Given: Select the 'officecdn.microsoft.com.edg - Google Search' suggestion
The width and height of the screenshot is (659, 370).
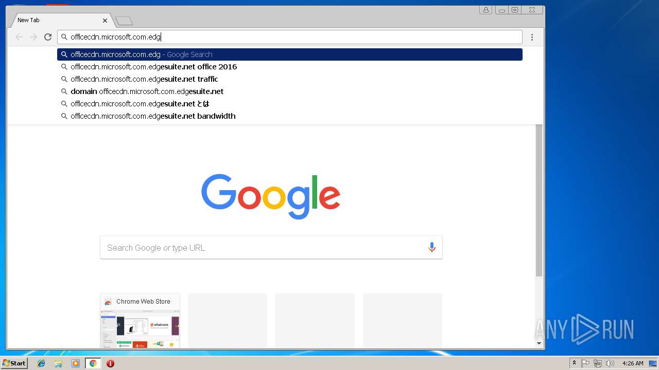Looking at the screenshot, I should click(290, 54).
